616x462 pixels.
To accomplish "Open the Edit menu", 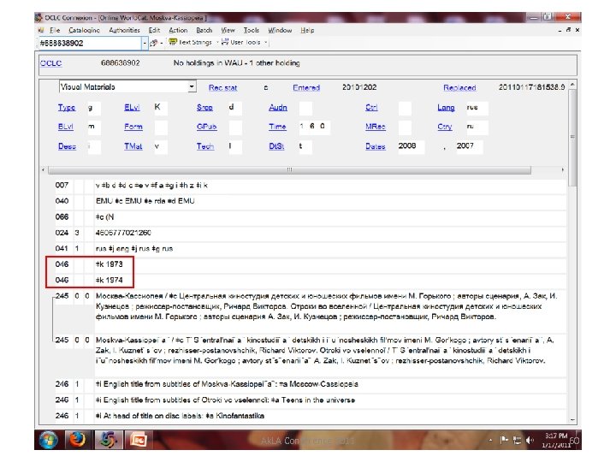I will (x=154, y=30).
